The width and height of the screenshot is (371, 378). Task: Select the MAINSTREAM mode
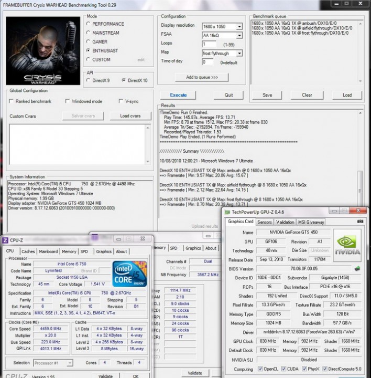pos(88,33)
